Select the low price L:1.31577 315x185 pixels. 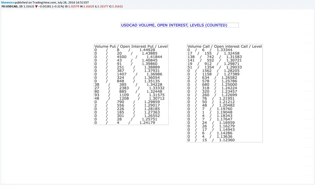(102, 6)
